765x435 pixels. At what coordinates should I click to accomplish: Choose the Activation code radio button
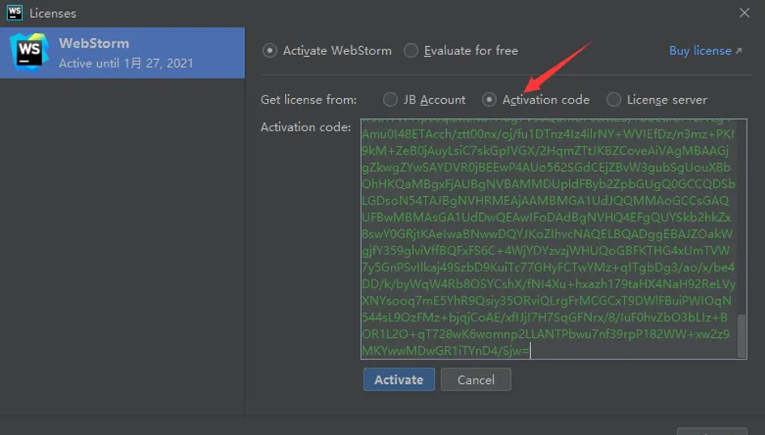click(489, 100)
